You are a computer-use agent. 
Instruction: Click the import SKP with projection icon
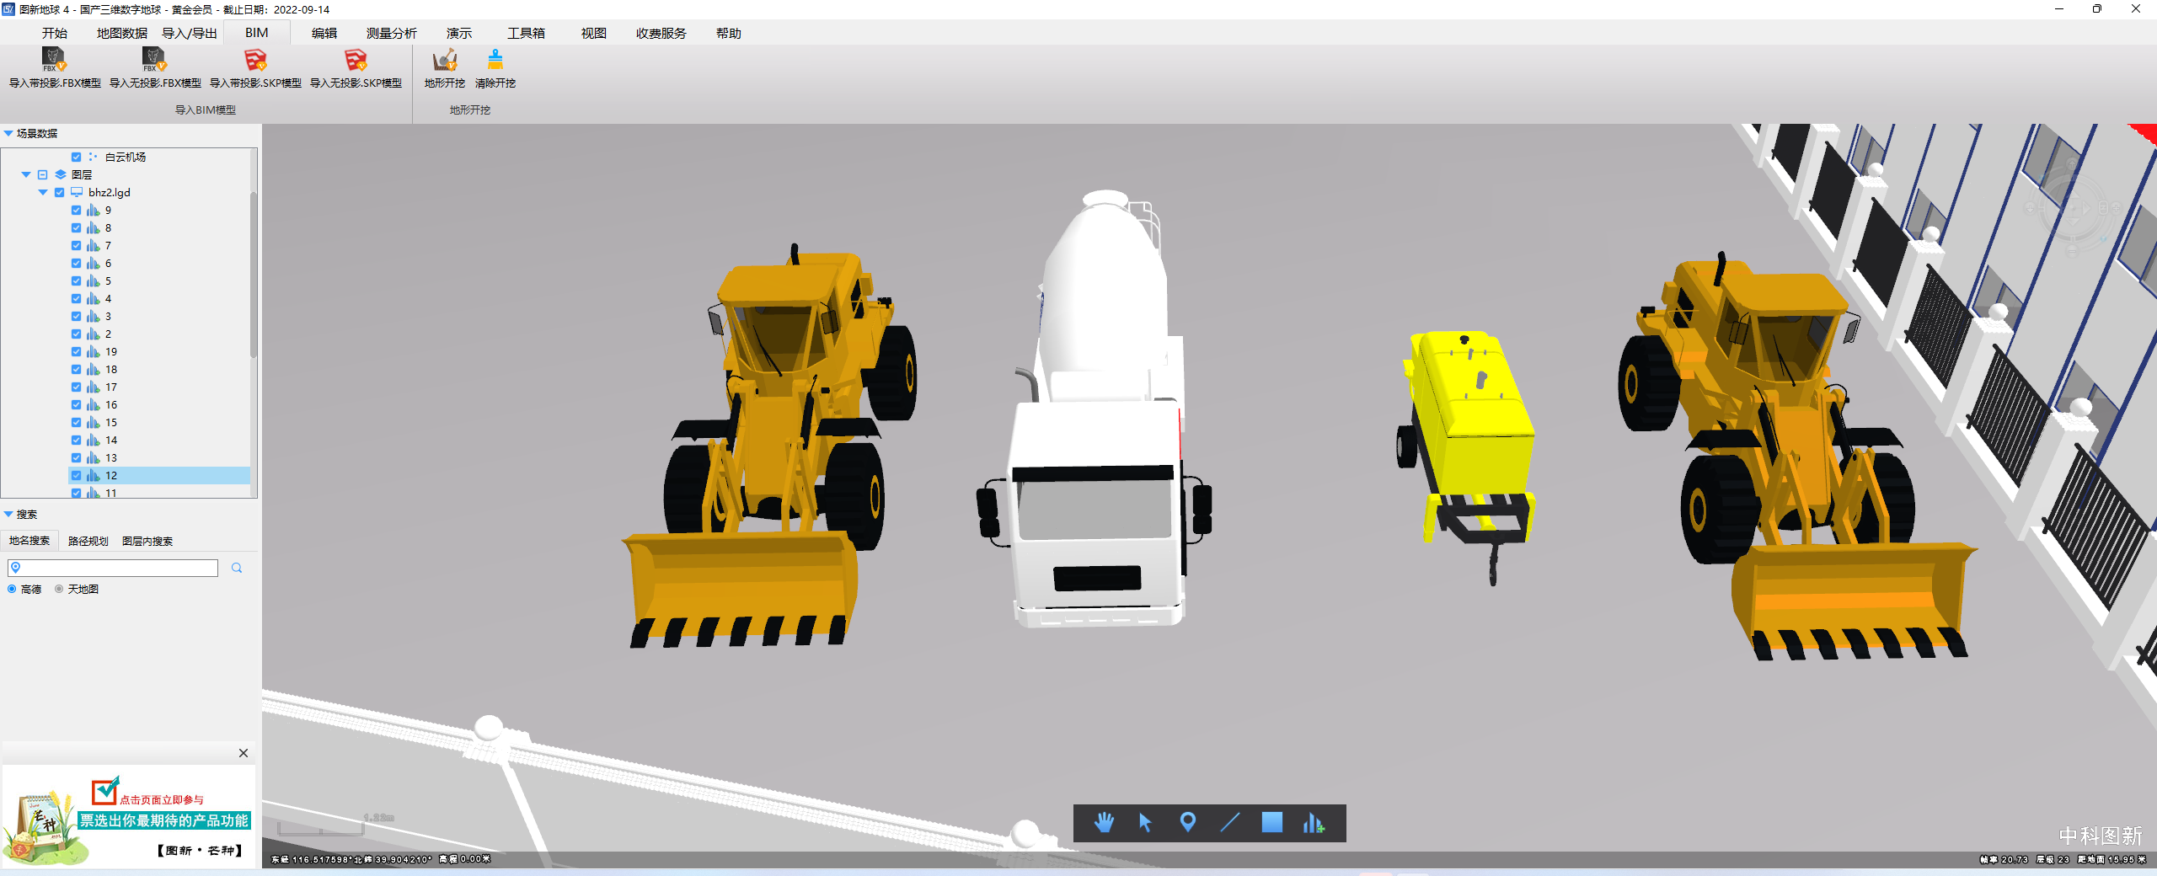coord(254,61)
